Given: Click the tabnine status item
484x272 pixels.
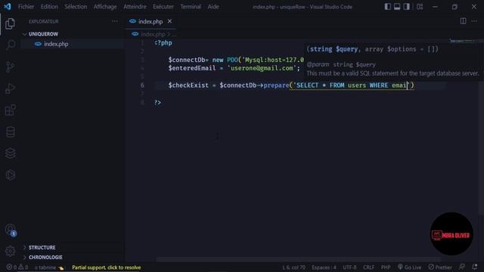Looking at the screenshot, I should click(48, 267).
